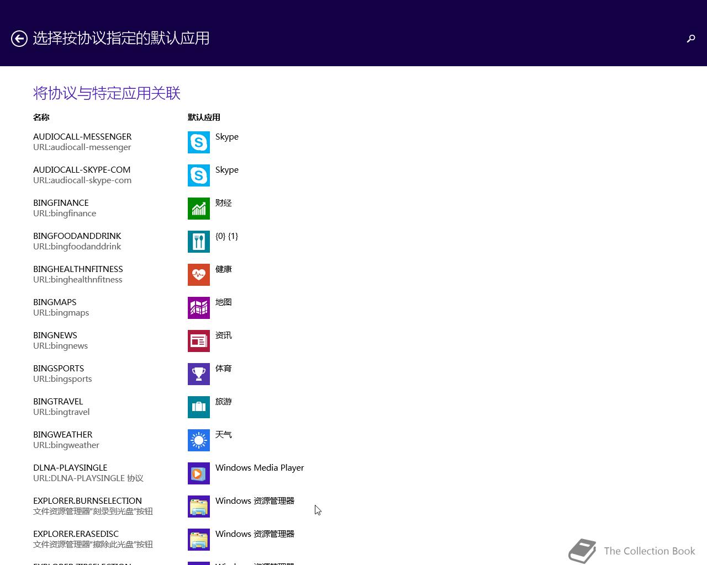Image resolution: width=707 pixels, height=565 pixels.
Task: Click the 选择按协议指定的默认应用 page title
Action: coord(122,38)
